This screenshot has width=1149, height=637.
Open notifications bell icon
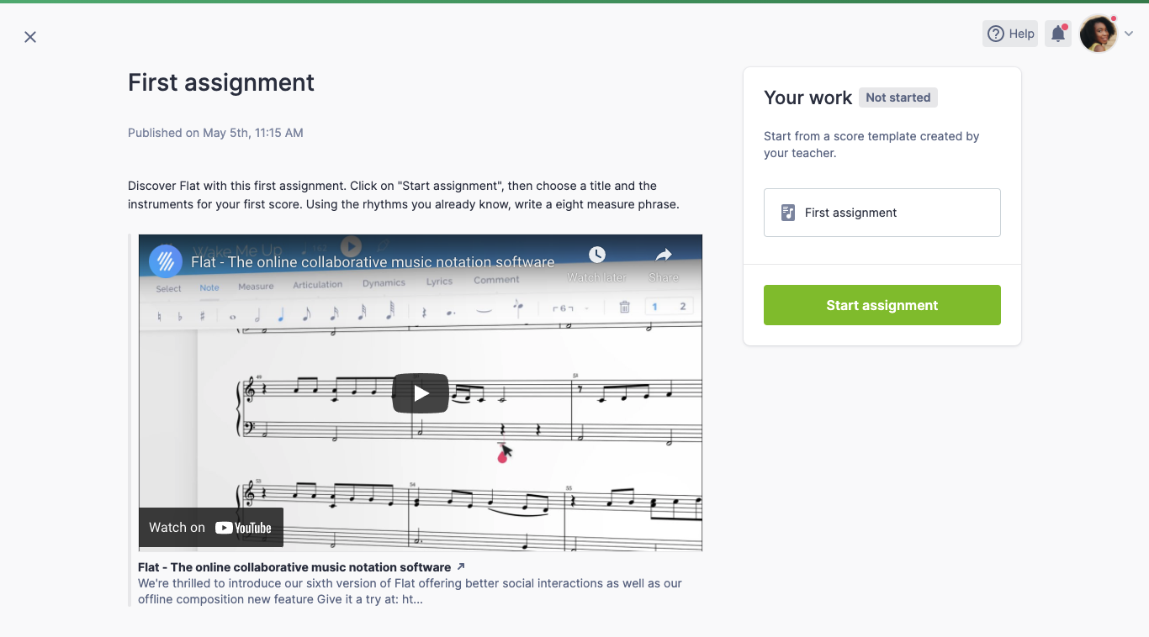click(1058, 34)
